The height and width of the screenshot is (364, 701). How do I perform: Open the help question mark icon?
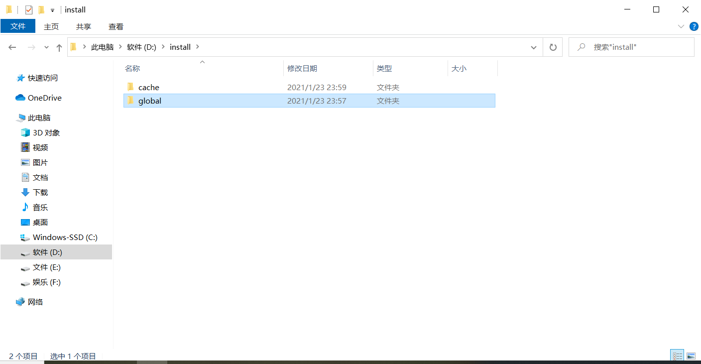pos(694,26)
